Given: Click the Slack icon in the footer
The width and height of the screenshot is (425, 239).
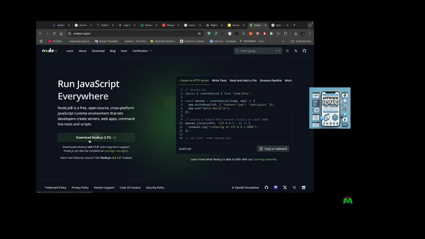Looking at the screenshot, I should click(x=294, y=188).
